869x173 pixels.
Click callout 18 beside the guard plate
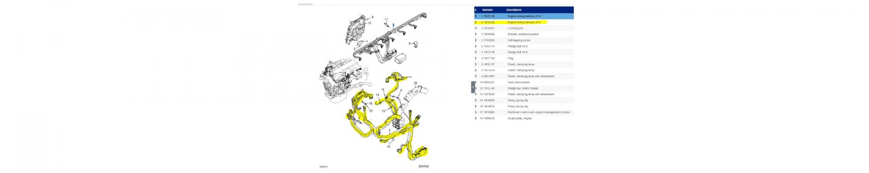pos(415,83)
